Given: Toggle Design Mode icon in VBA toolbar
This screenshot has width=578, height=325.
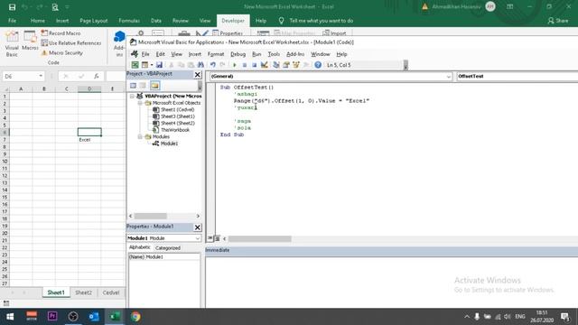Looking at the screenshot, I should coord(265,65).
